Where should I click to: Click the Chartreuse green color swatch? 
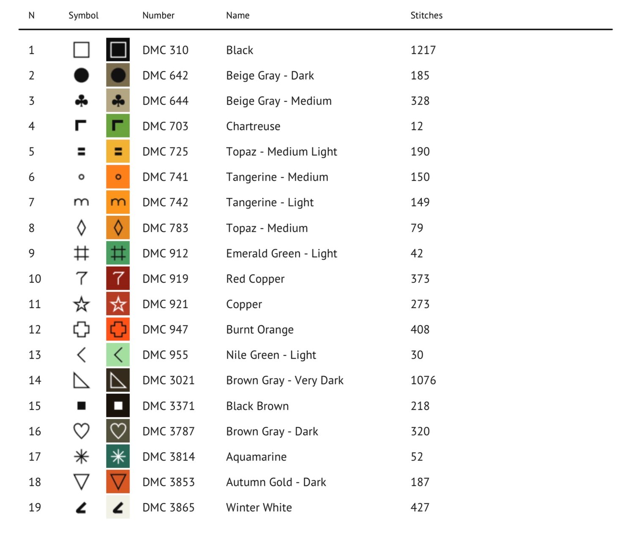click(x=118, y=126)
